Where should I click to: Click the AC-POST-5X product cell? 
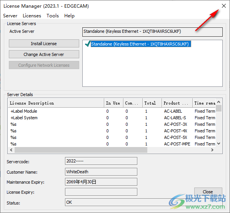pos(175,137)
